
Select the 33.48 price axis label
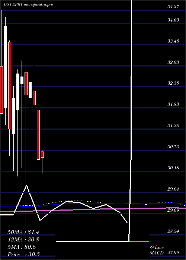[x=173, y=41]
